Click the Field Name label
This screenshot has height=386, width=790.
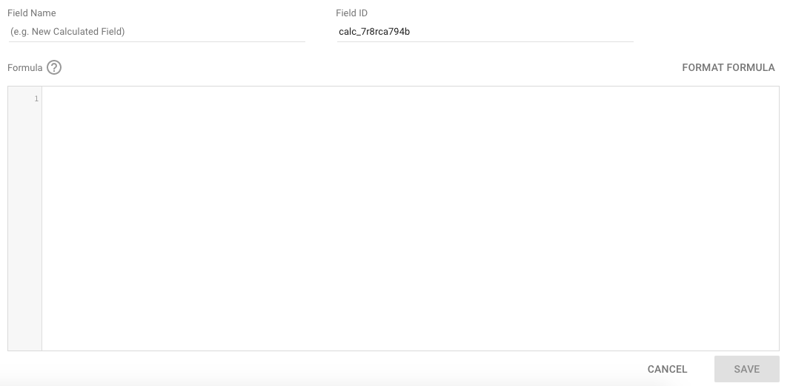(x=31, y=13)
